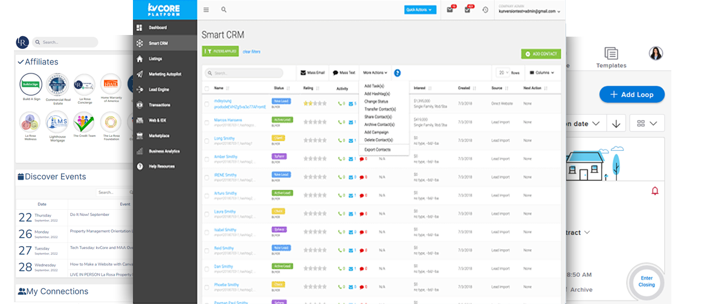Open the hamburger menu in kvCORE header
The height and width of the screenshot is (304, 707).
pyautogui.click(x=206, y=10)
